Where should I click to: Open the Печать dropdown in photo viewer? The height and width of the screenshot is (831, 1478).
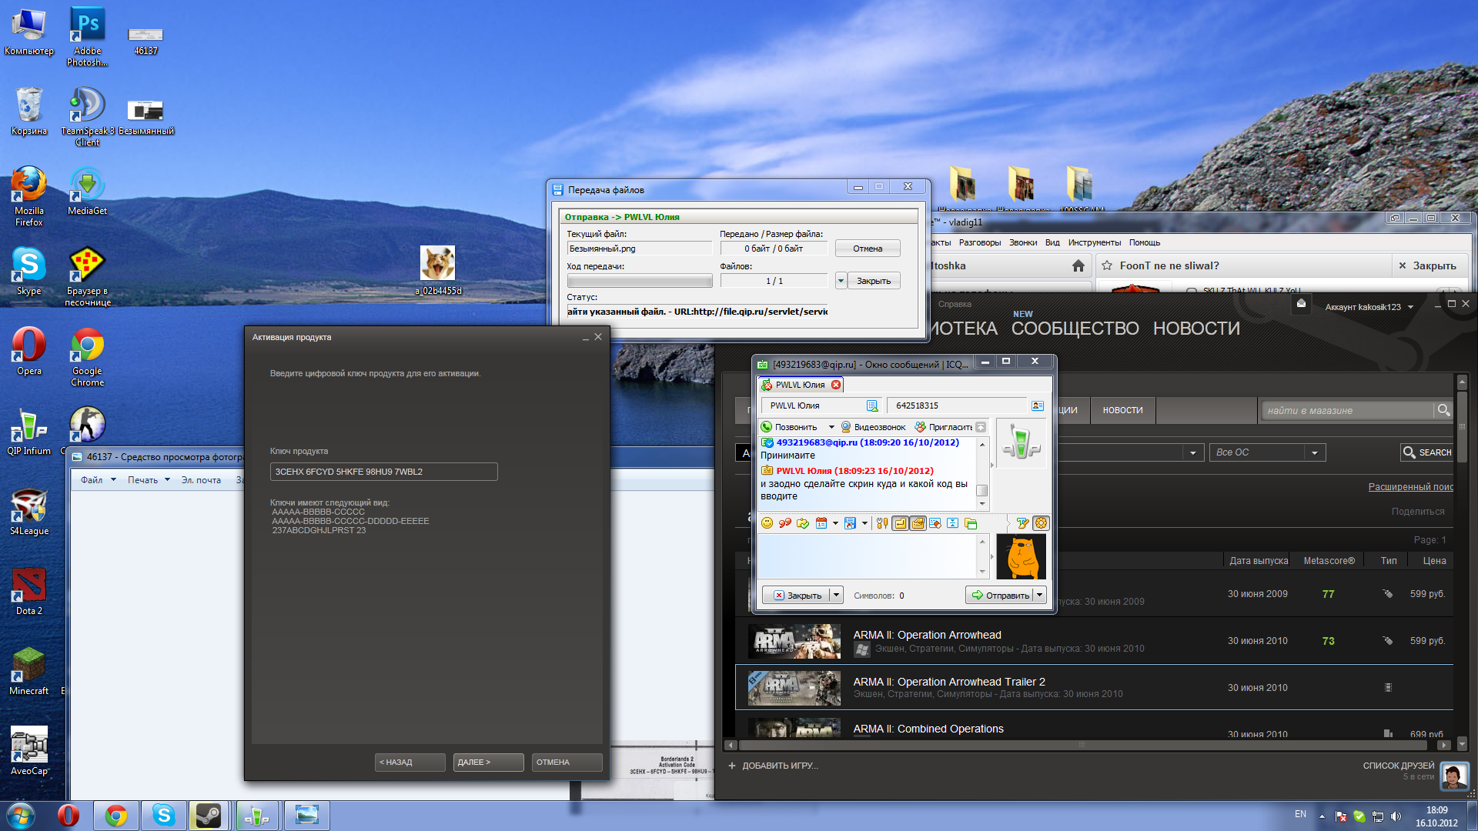[x=149, y=480]
